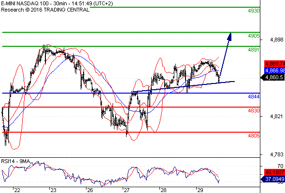Image resolution: width=285 pixels, height=193 pixels.
Task: Click the RSI14 - 9MA indicator label
Action: coord(15,161)
